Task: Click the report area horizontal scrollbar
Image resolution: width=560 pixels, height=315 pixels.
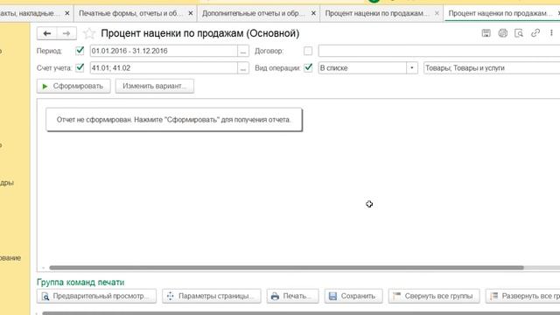Action: tap(286, 268)
